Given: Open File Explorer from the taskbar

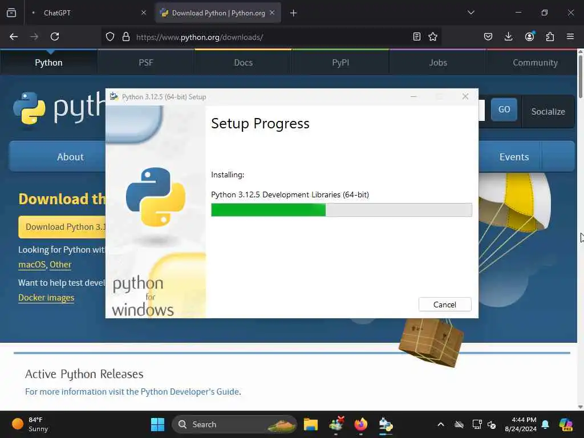Looking at the screenshot, I should (311, 424).
